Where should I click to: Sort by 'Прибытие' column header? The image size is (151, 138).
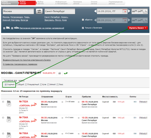[x=86, y=97]
